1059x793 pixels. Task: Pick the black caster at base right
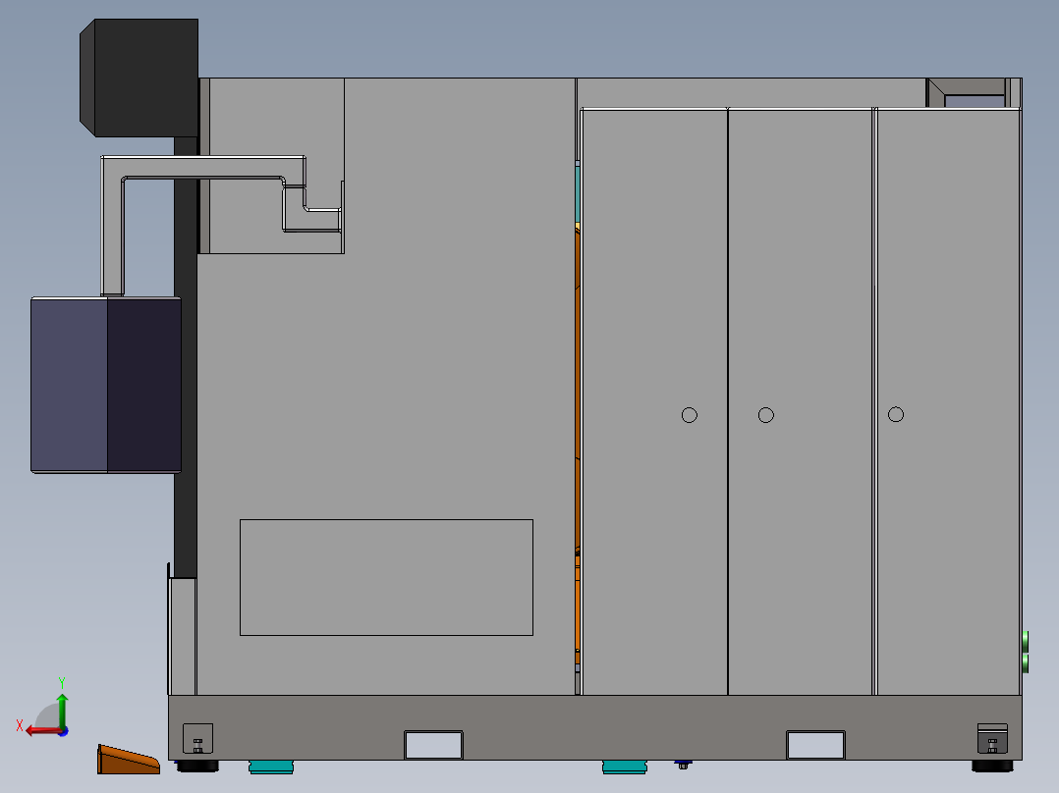pos(992,766)
